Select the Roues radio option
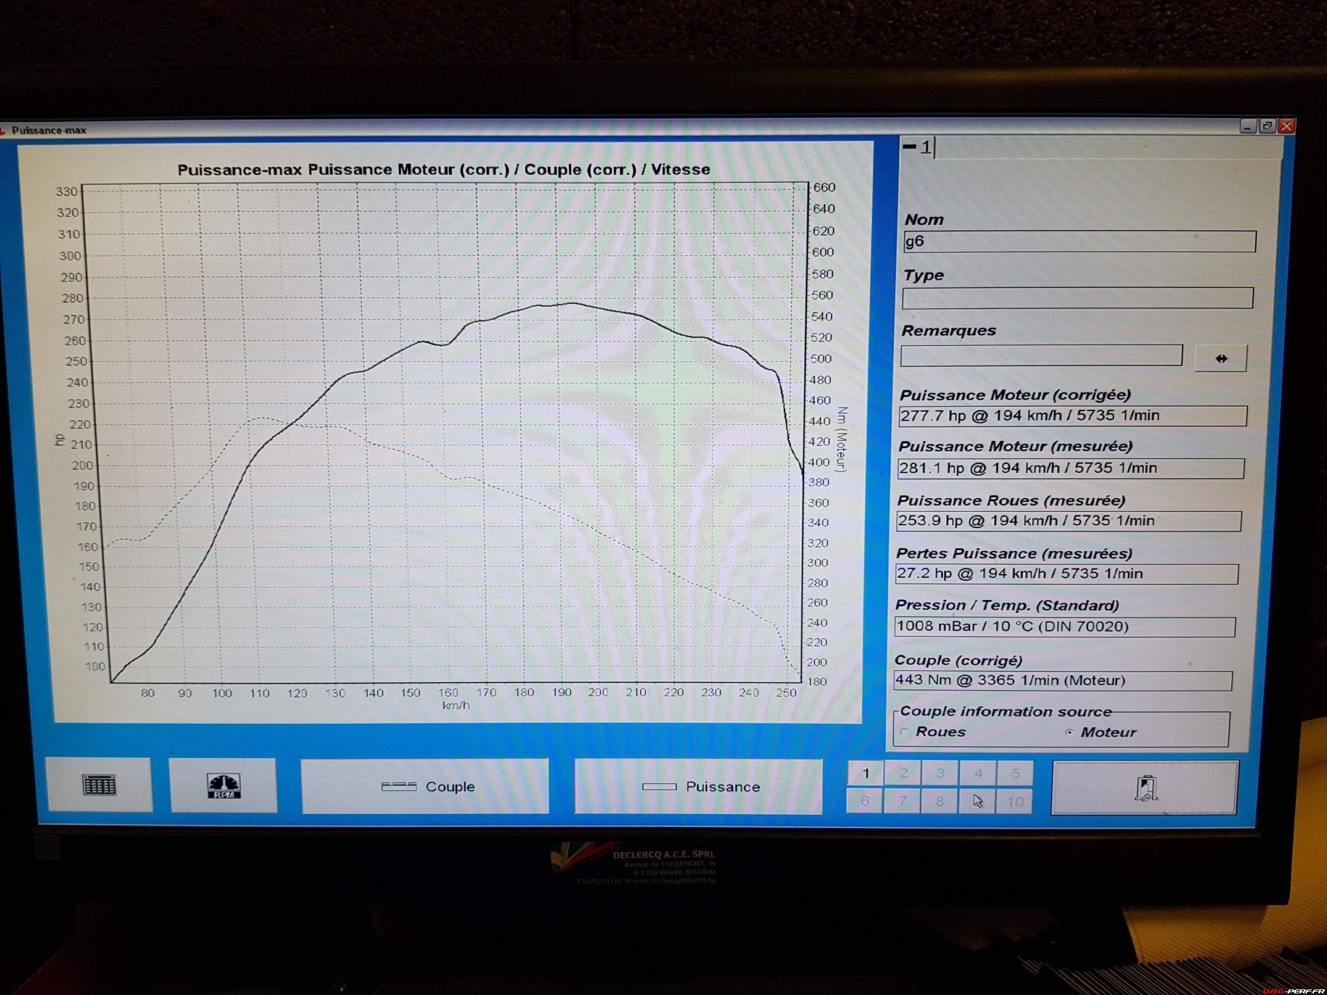Image resolution: width=1327 pixels, height=995 pixels. (x=905, y=731)
